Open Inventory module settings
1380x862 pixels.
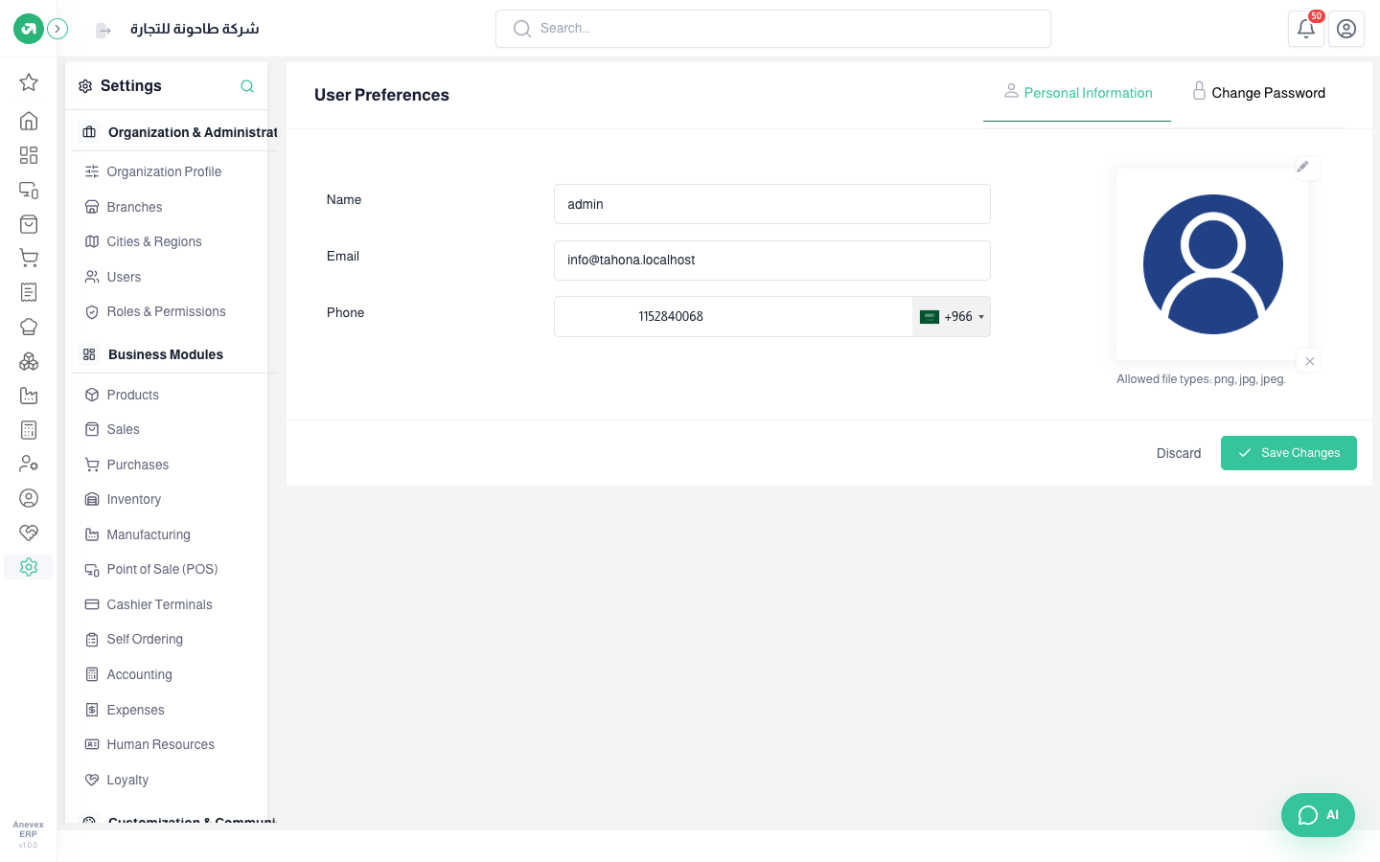pyautogui.click(x=133, y=499)
